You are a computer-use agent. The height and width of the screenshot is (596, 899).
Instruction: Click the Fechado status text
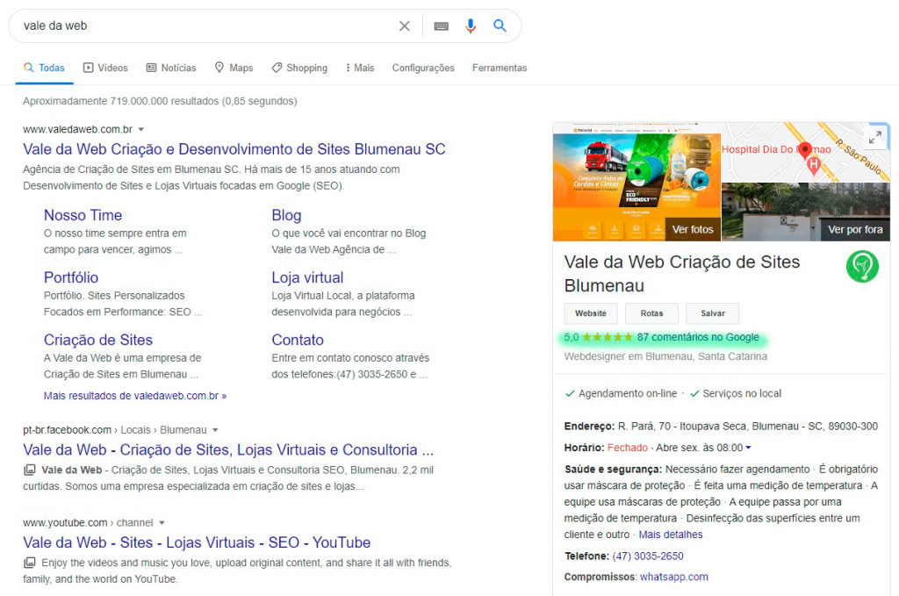(x=627, y=448)
